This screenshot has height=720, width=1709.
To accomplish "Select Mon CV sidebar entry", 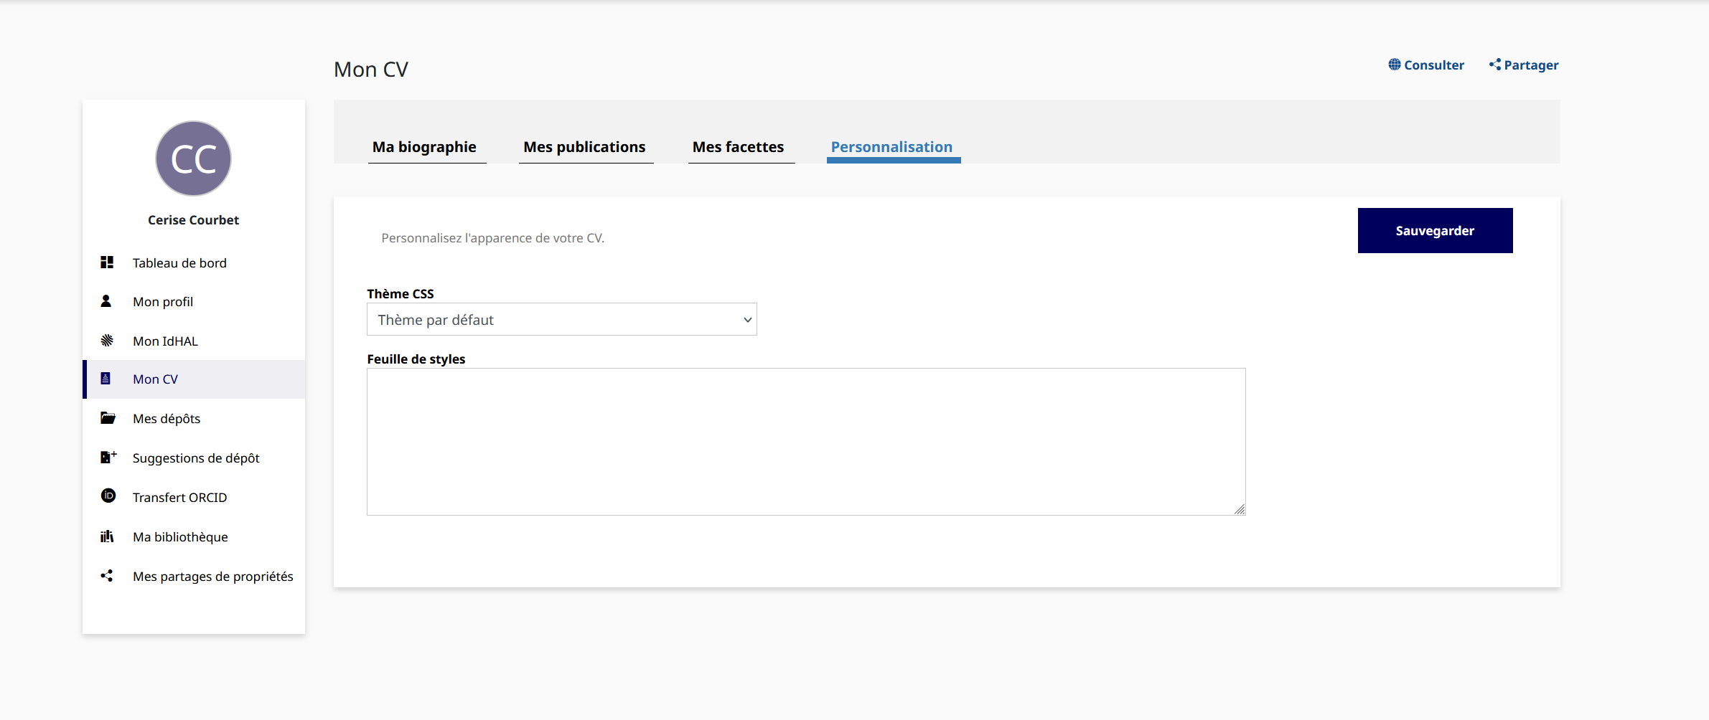I will pos(194,379).
